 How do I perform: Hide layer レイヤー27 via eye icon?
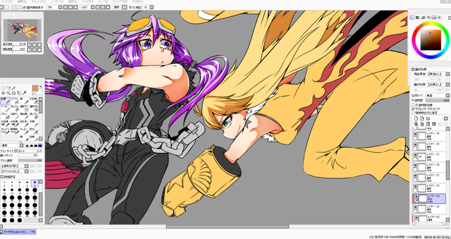(x=415, y=175)
